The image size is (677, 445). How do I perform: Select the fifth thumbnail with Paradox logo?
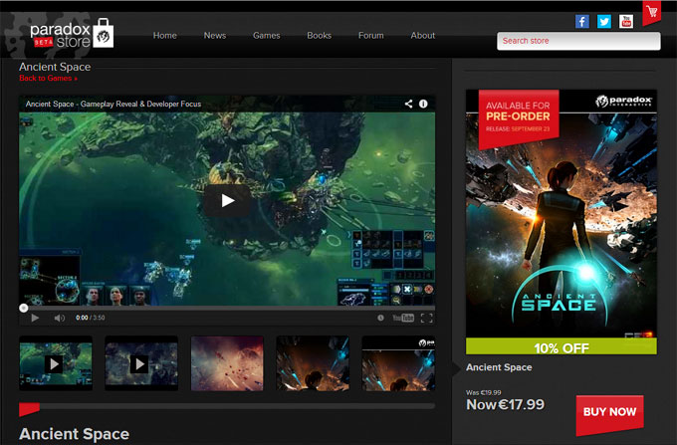(x=398, y=363)
